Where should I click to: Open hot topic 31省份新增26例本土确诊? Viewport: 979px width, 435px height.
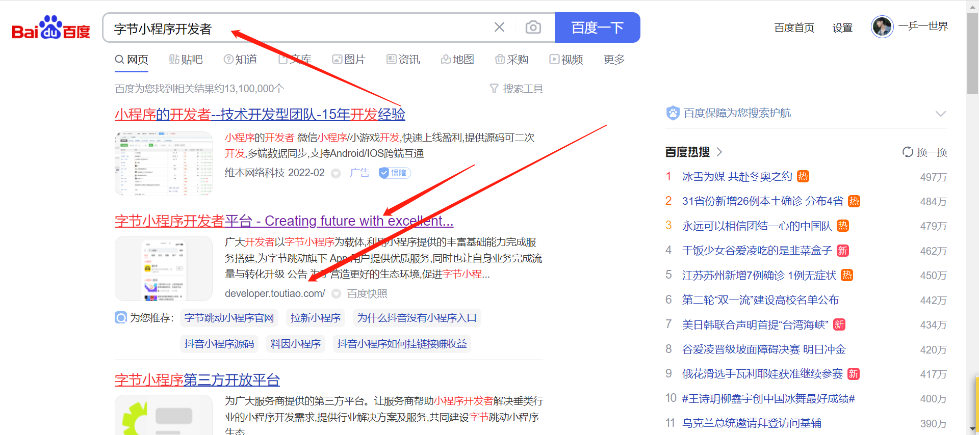pos(763,201)
